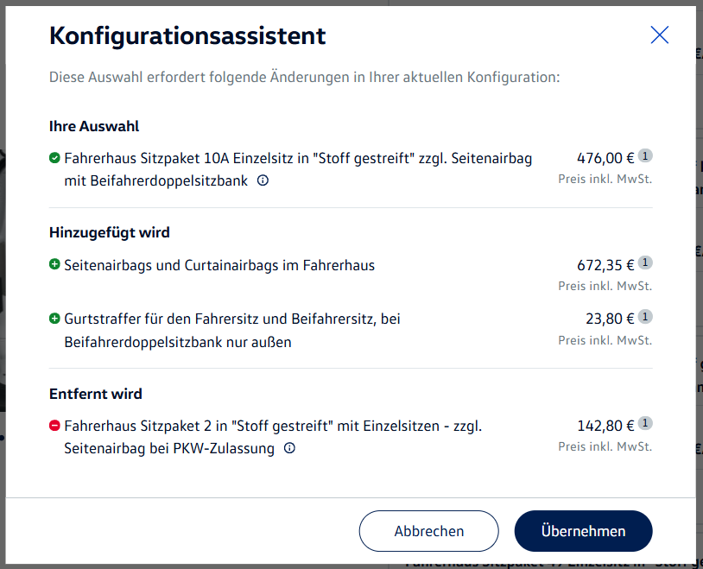Open info icon for Sitzpaket 10A
The height and width of the screenshot is (569, 703).
263,180
